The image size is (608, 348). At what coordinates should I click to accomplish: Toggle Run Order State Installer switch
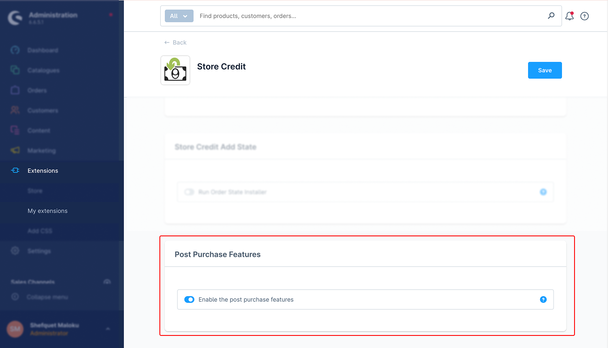click(x=190, y=192)
